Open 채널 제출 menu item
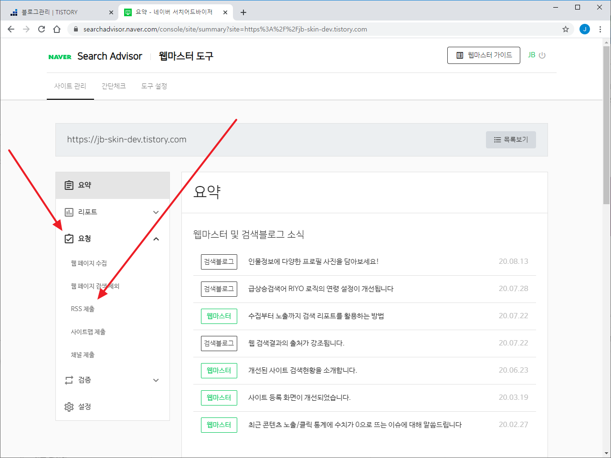Screen dimensions: 611x458 click(83, 355)
